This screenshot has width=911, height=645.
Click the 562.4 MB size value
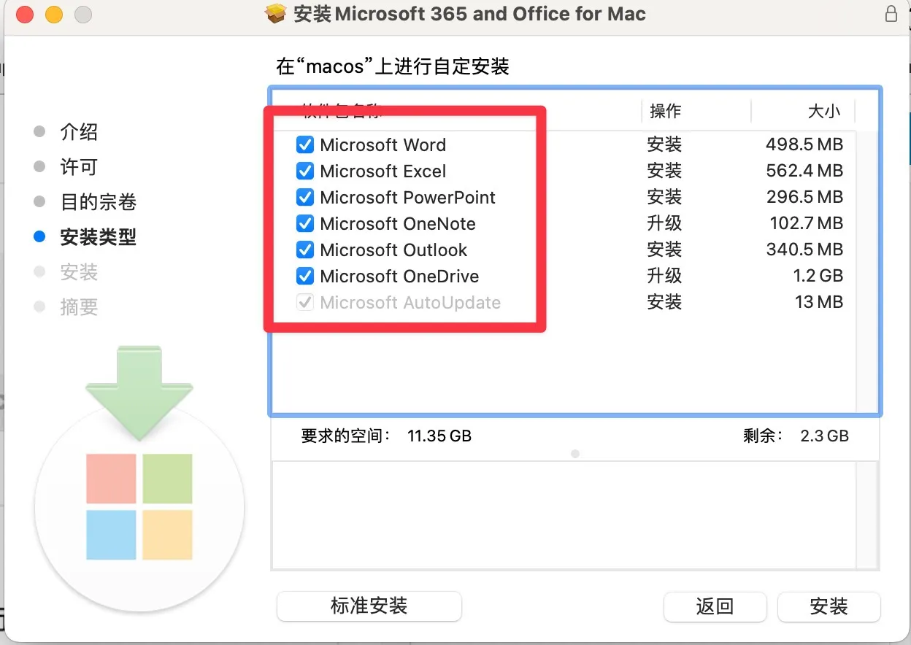(x=804, y=171)
